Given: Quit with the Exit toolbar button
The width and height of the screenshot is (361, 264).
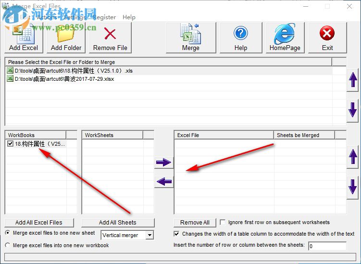Looking at the screenshot, I should click(327, 38).
